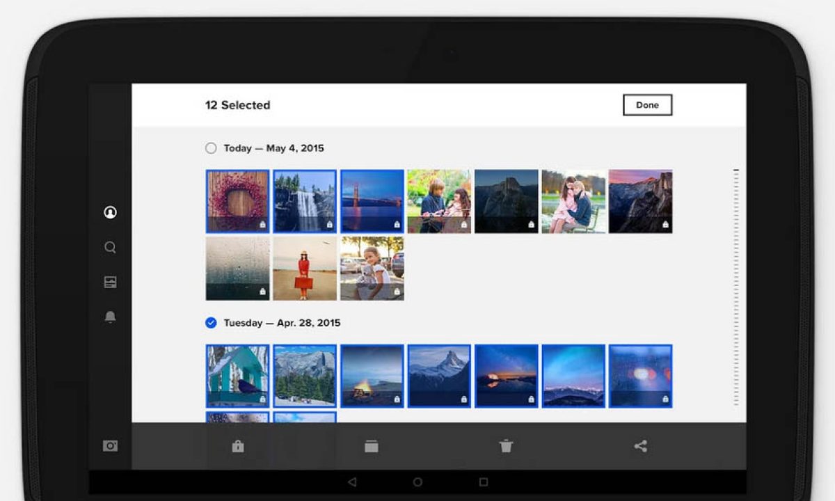Tap the Android back button

point(352,482)
